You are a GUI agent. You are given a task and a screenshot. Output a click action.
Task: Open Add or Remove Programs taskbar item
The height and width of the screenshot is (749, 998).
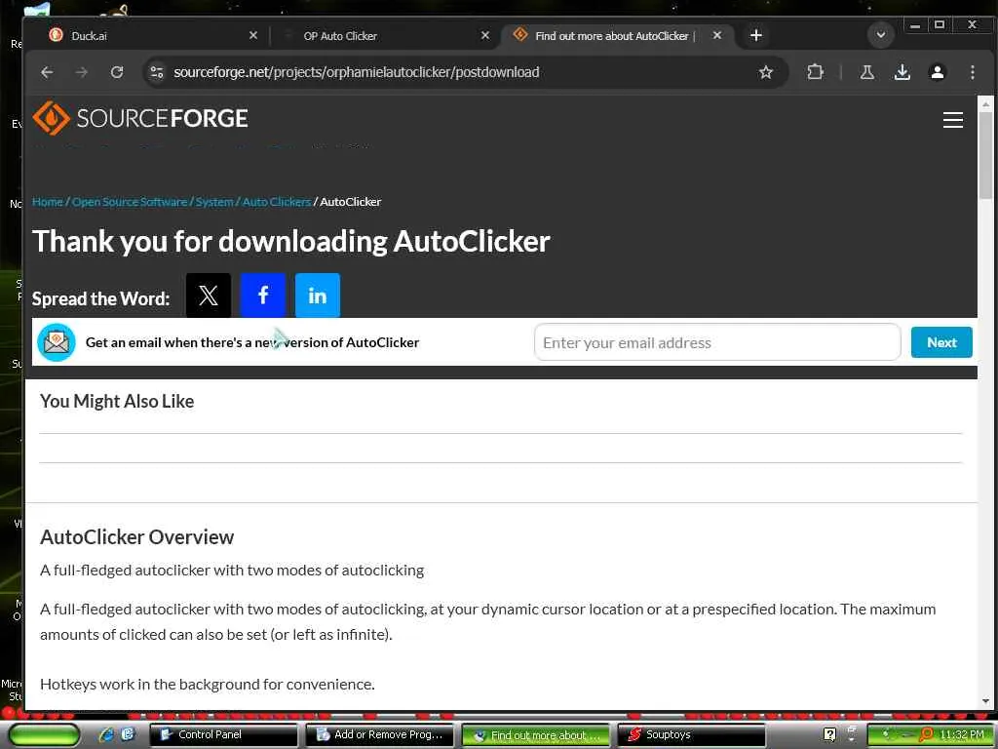point(380,735)
